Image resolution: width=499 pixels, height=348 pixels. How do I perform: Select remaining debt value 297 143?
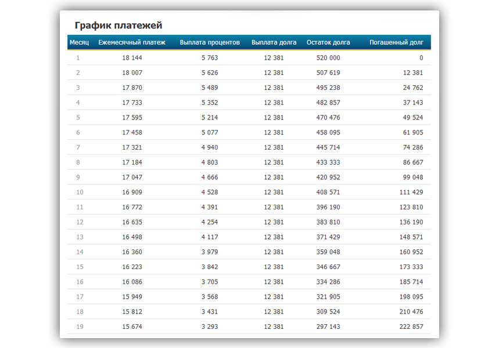coord(328,327)
